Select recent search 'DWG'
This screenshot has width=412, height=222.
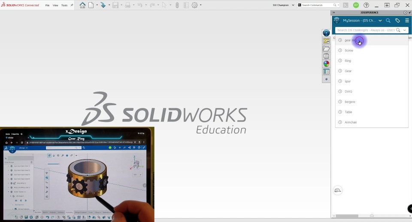[372, 92]
